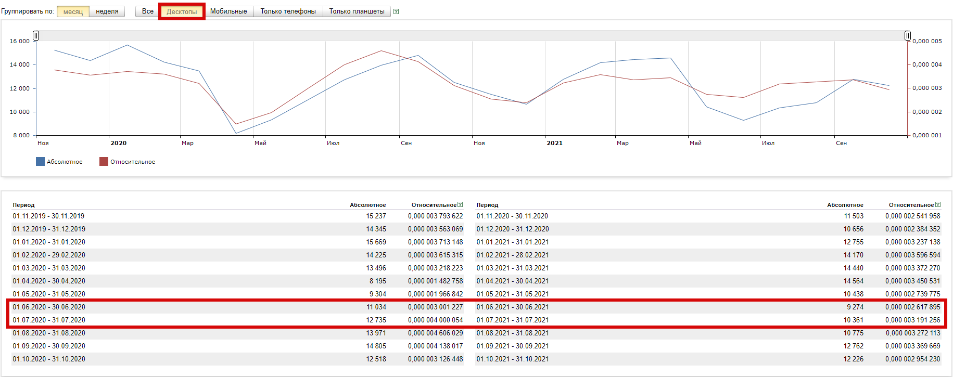953x377 pixels.
Task: Select period 01.06.2021 - 30.06.2021
Action: click(x=513, y=307)
